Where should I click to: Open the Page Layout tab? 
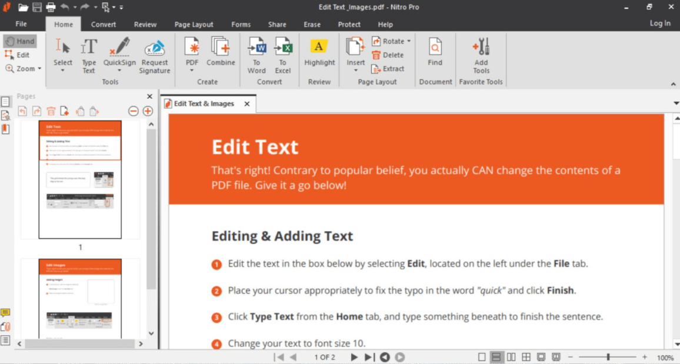[x=194, y=24]
